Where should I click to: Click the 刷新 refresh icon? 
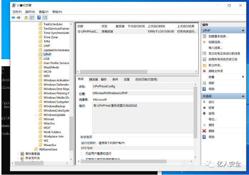pyautogui.click(x=204, y=83)
